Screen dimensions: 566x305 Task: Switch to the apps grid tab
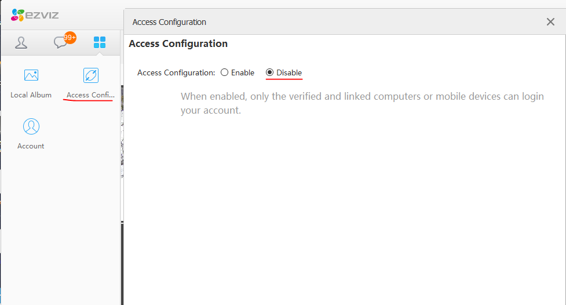(x=100, y=42)
